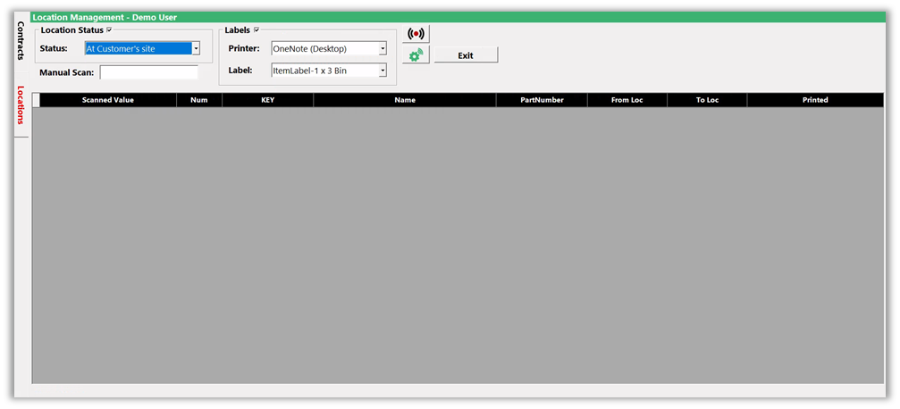Viewport: 900px width, 409px height.
Task: Click the grid's row selector corner cell
Action: point(36,100)
